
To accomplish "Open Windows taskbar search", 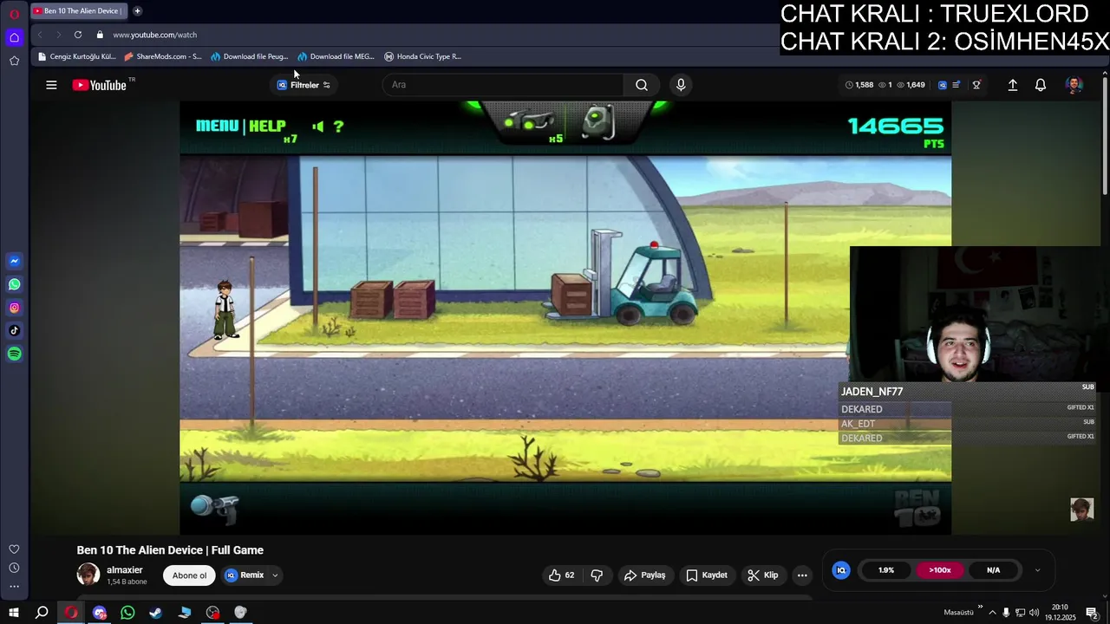I will (x=42, y=613).
